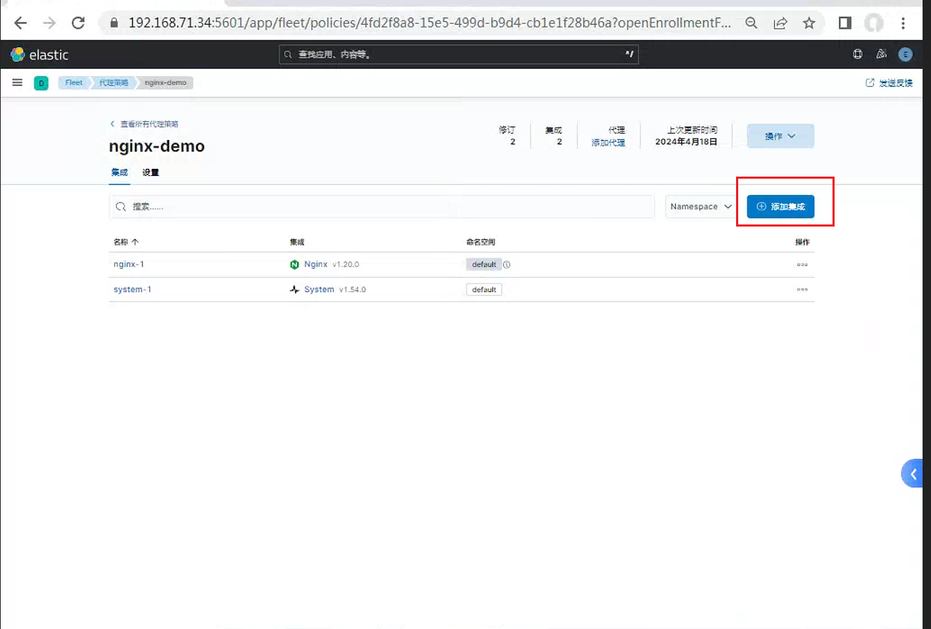Open the 操作 actions dropdown button

coord(780,136)
